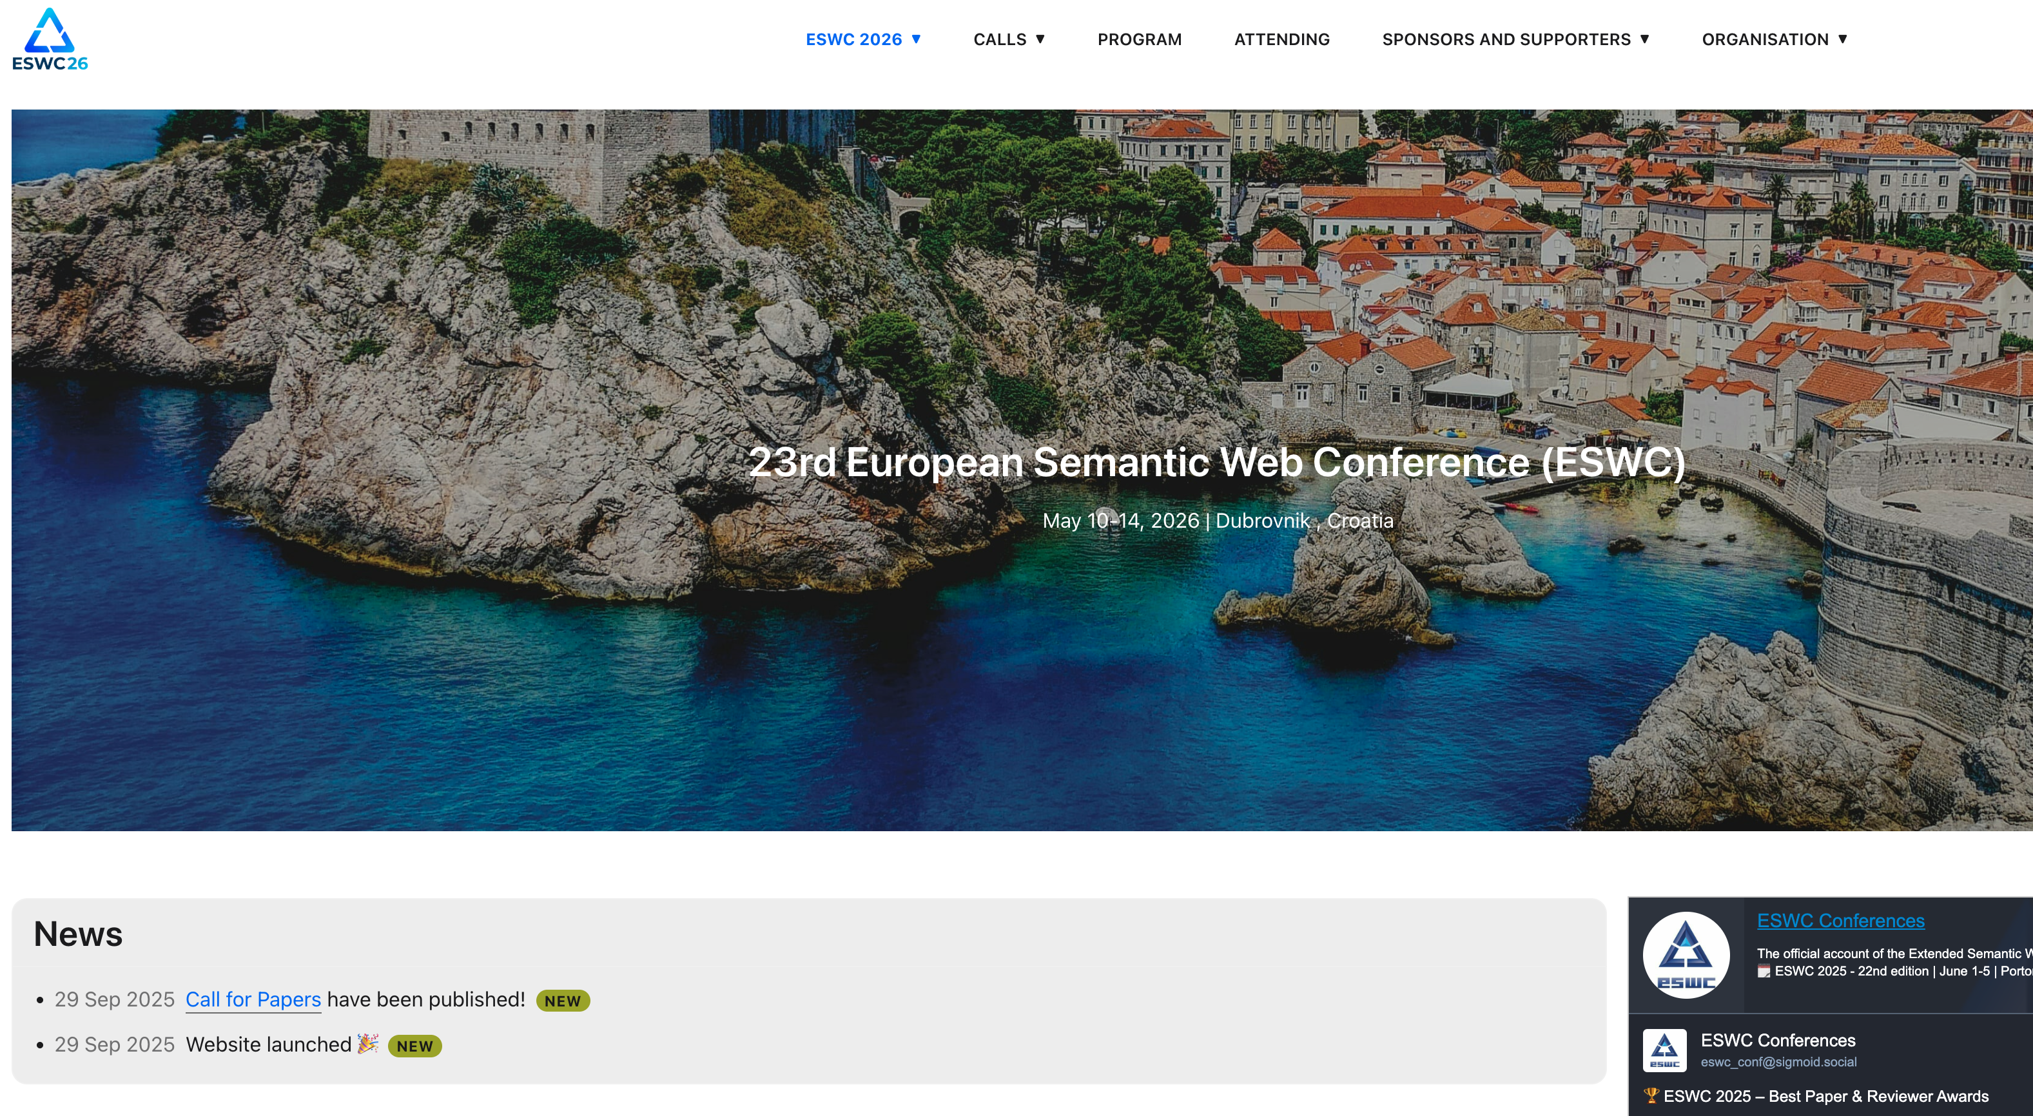Click the party popper emoji after Website launched
This screenshot has width=2033, height=1116.
[368, 1043]
